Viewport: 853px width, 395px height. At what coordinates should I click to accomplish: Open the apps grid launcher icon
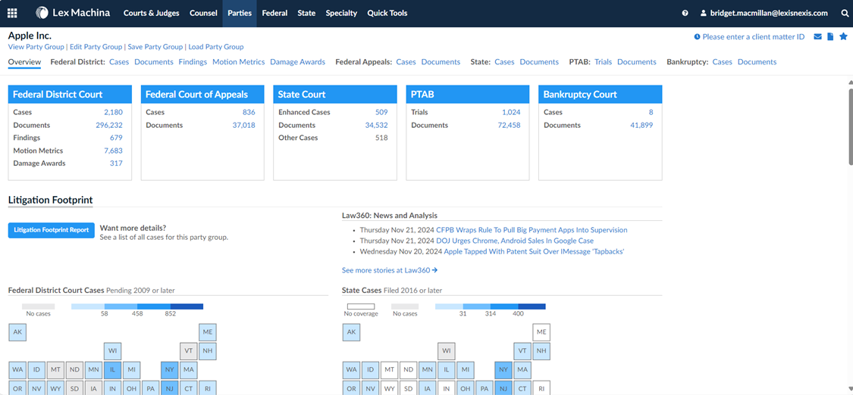[x=12, y=13]
